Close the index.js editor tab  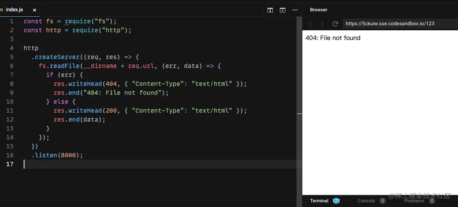(x=35, y=10)
